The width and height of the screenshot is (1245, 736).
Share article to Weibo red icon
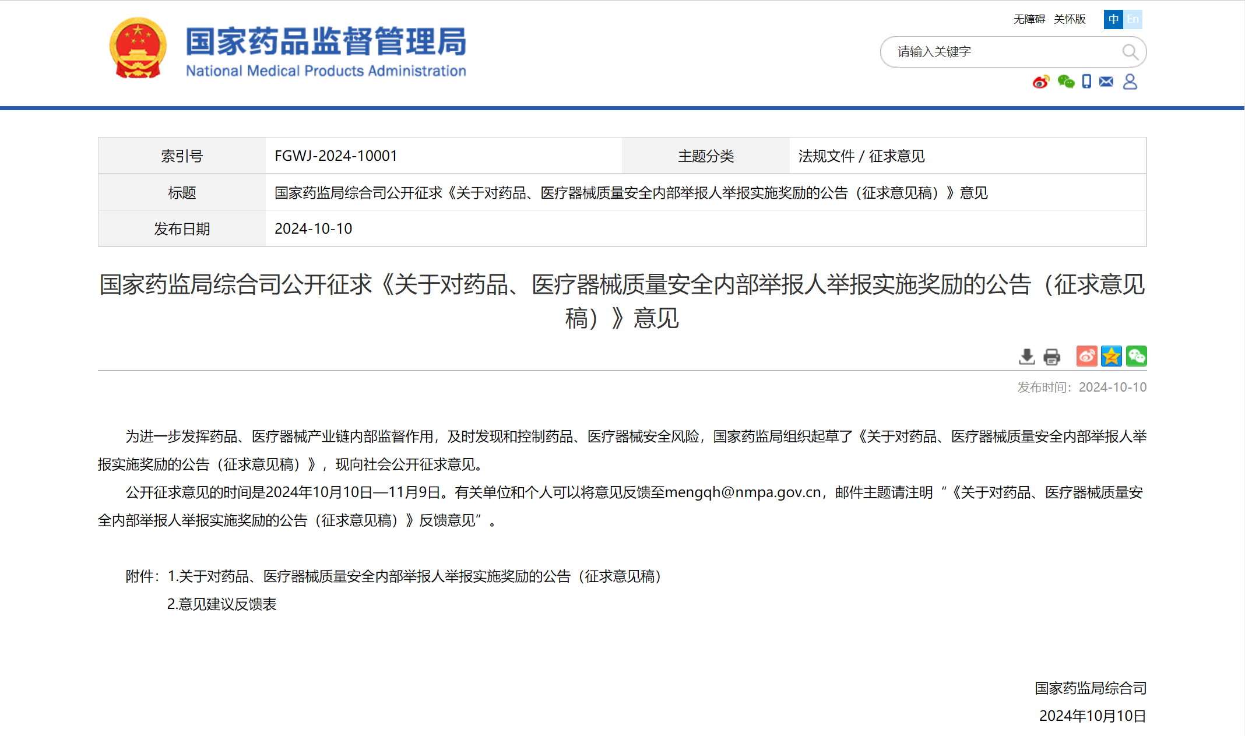tap(1086, 356)
